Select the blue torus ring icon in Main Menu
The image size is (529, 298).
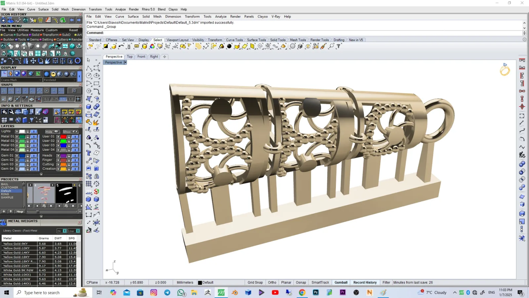click(x=78, y=61)
